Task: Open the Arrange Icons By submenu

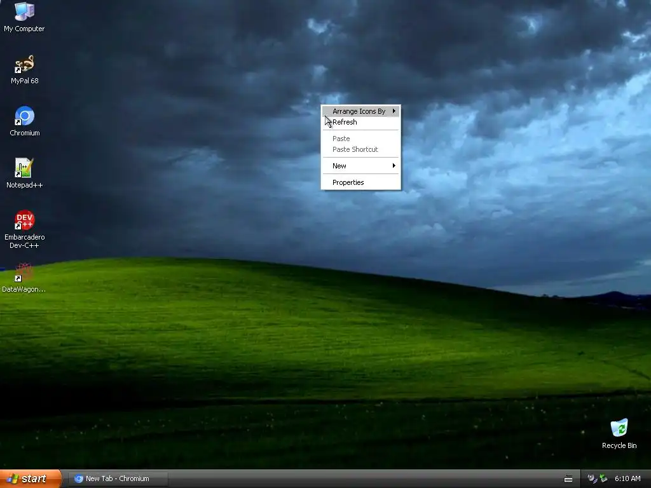Action: [x=361, y=111]
